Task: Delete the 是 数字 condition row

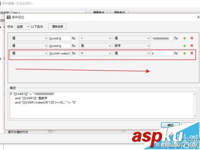Action: (192, 46)
